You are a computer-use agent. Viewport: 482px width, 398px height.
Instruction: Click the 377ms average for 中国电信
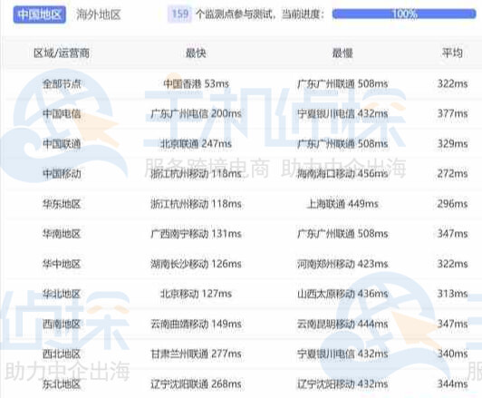click(452, 114)
